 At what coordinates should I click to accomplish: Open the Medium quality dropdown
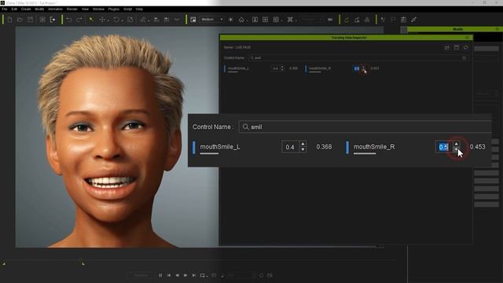[211, 20]
